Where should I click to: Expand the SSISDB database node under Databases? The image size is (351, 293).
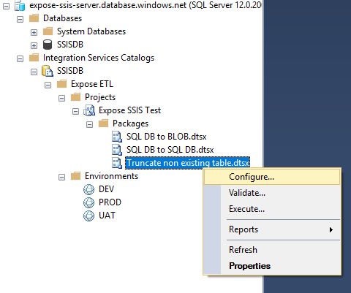[34, 45]
